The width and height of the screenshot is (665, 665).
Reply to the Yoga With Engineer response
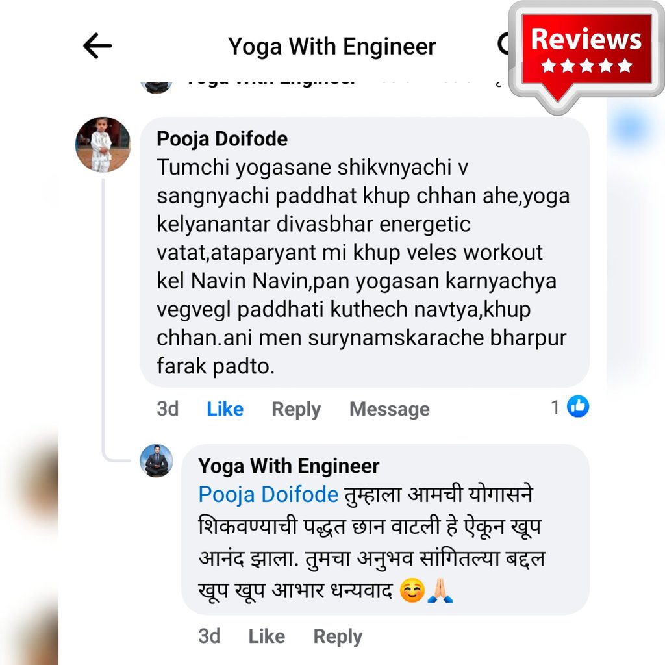click(338, 636)
